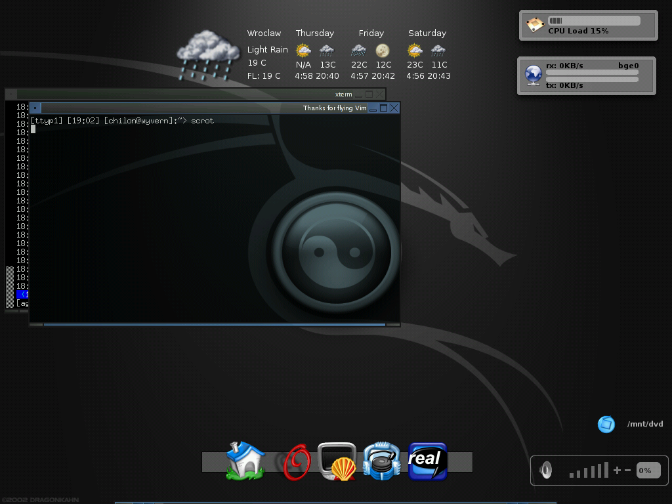The image size is (672, 504).
Task: Open the home folder house icon
Action: point(245,460)
